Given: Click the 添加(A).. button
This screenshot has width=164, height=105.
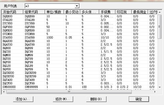Looking at the screenshot, I should [23, 99].
